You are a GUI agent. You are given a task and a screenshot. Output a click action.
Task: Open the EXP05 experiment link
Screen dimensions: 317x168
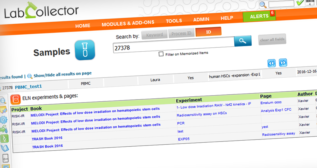point(184,139)
